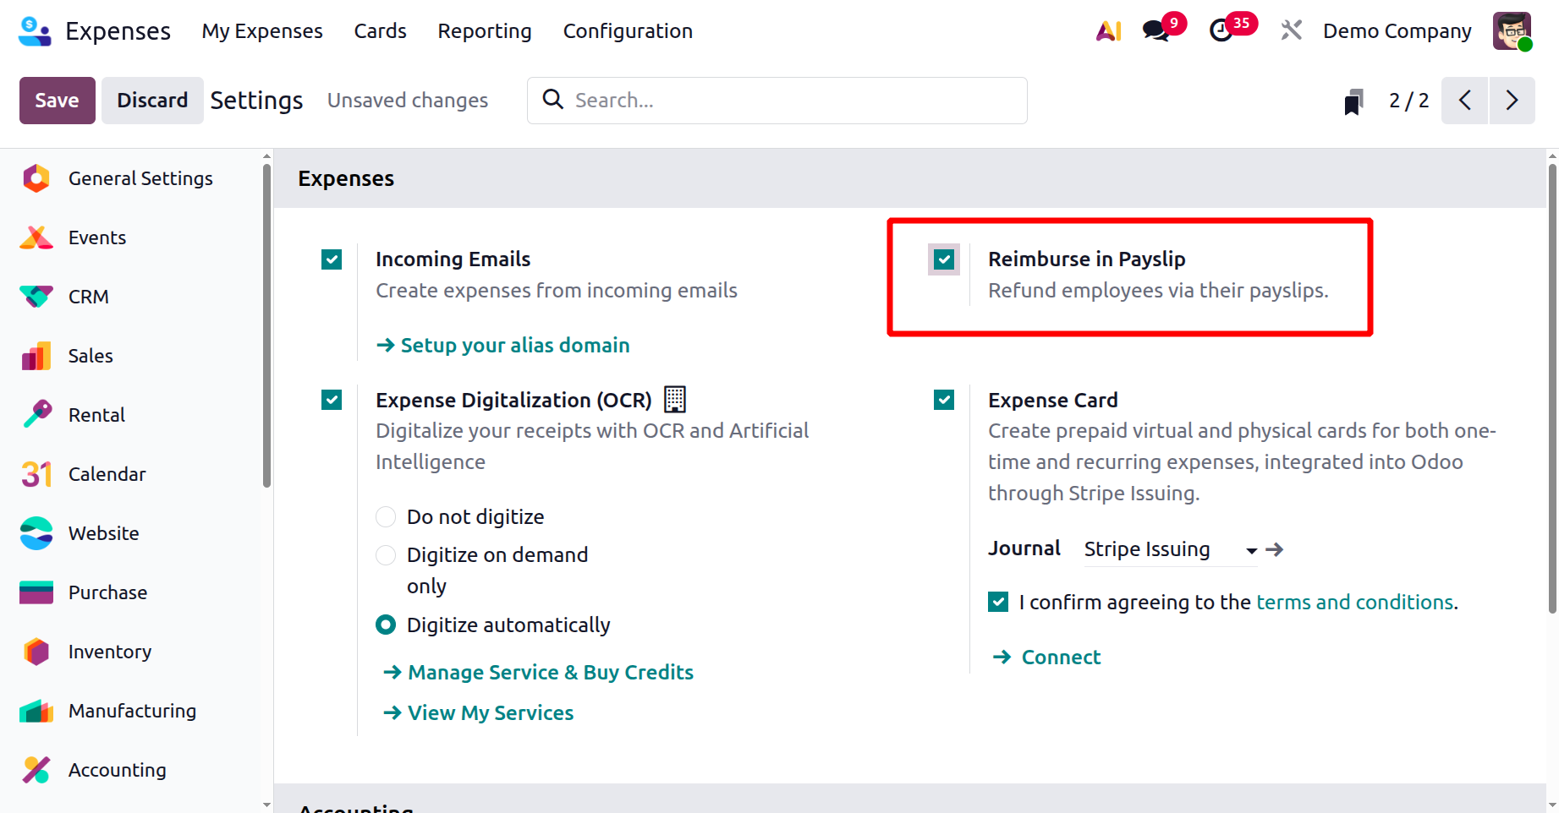Open the CRM settings section
This screenshot has width=1559, height=813.
click(x=88, y=297)
